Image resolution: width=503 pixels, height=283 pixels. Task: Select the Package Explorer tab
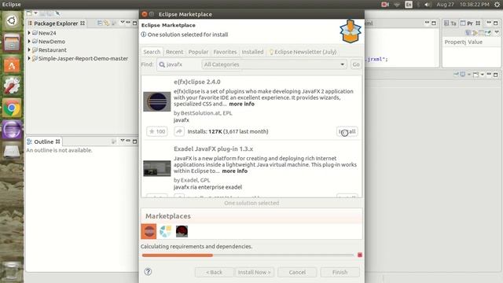coord(56,24)
